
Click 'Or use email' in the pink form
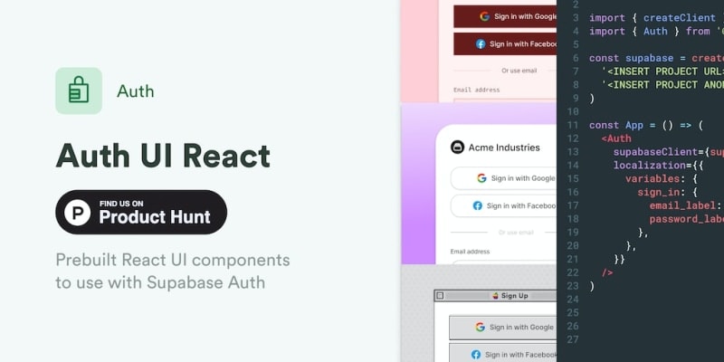click(x=519, y=71)
